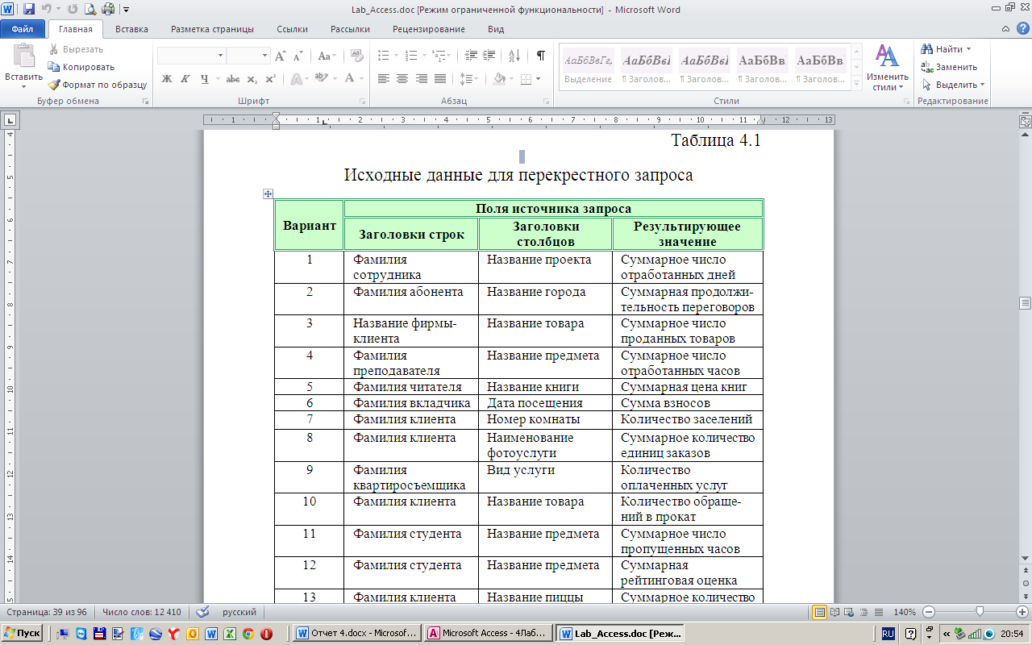This screenshot has width=1032, height=645.
Task: Click the table move handle
Action: coord(268,193)
